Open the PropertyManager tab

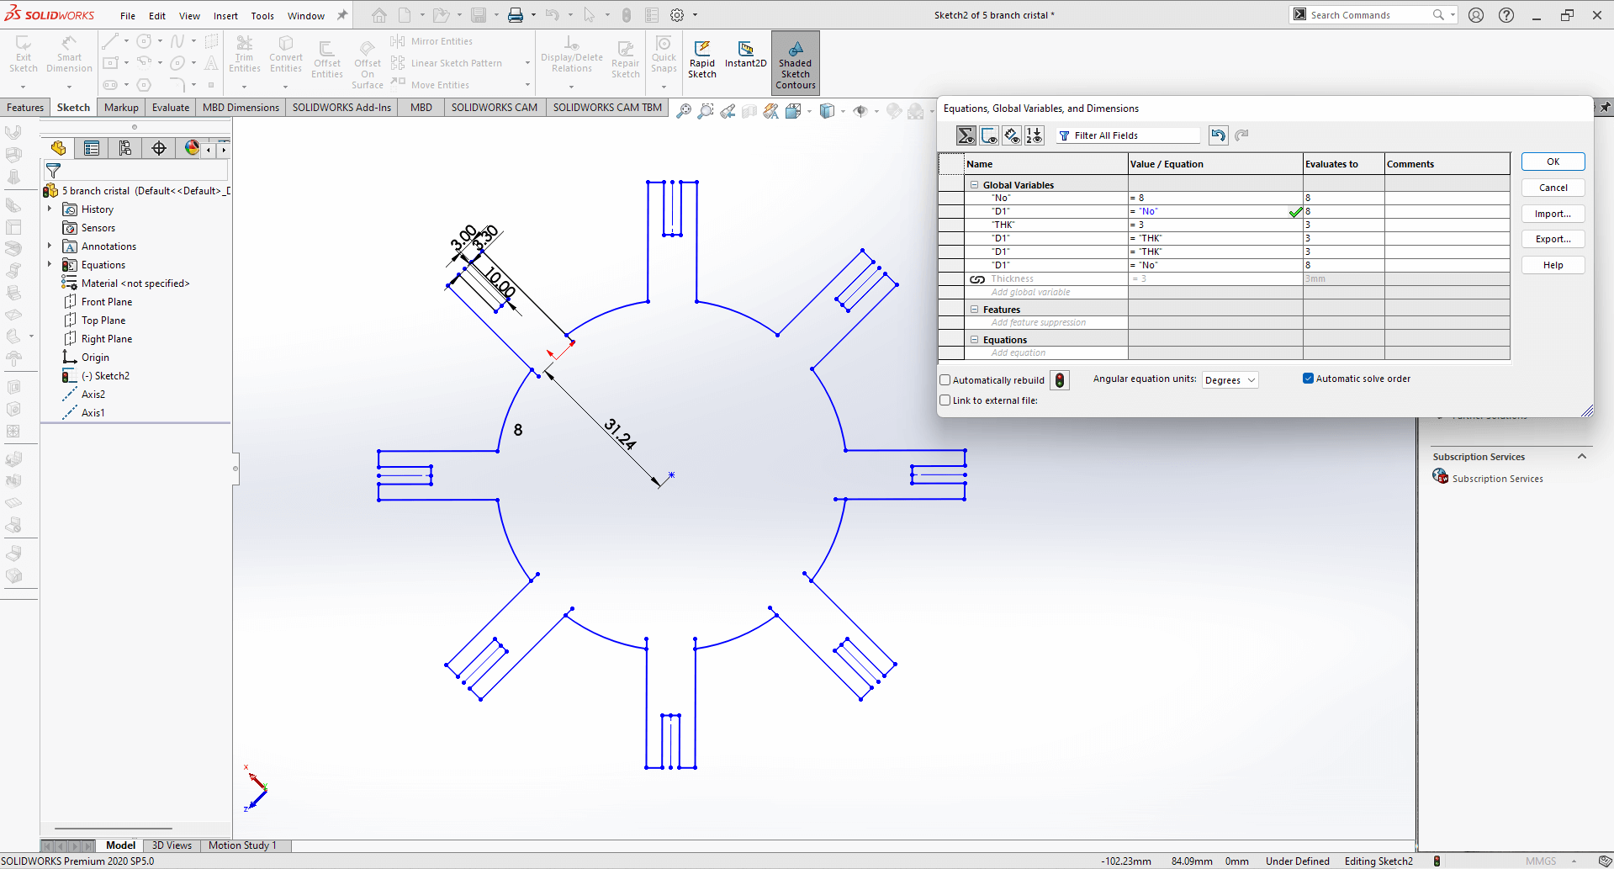coord(92,149)
